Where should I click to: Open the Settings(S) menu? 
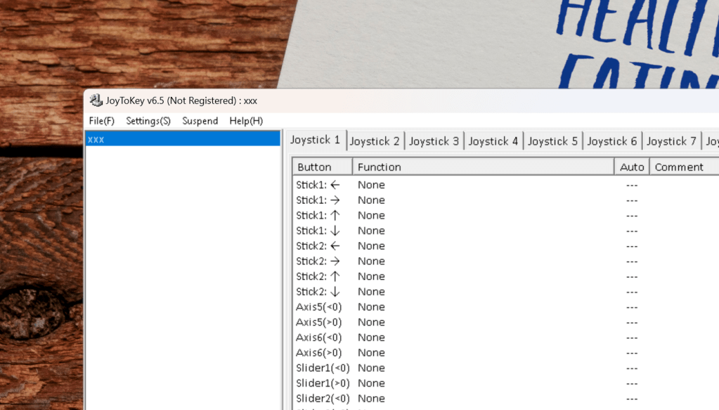148,121
